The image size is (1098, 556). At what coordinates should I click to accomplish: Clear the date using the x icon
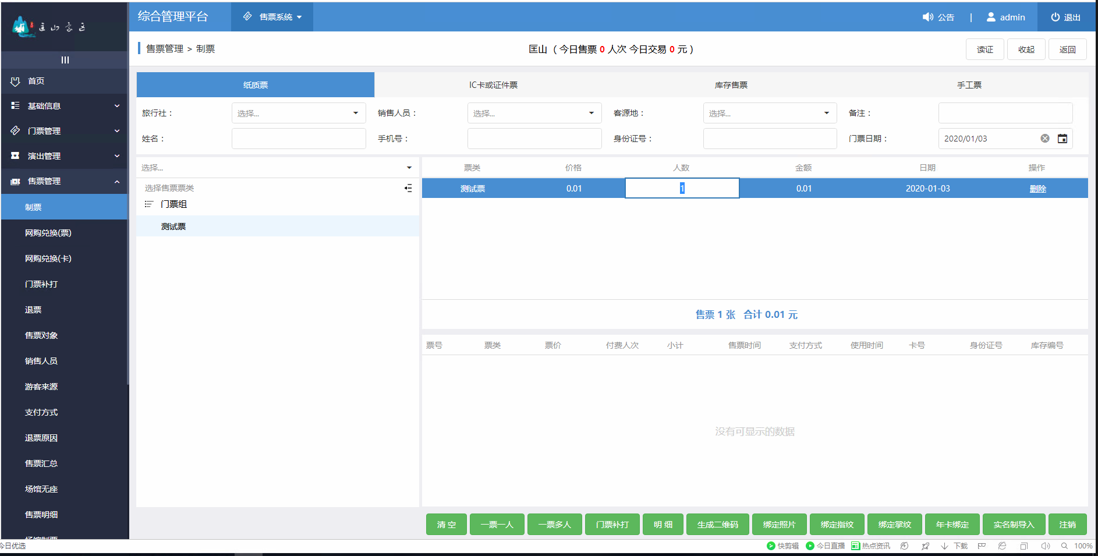[1045, 139]
